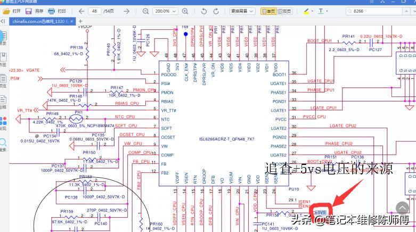Click the scroll-to-top round button
The height and width of the screenshot is (232, 416).
402,208
